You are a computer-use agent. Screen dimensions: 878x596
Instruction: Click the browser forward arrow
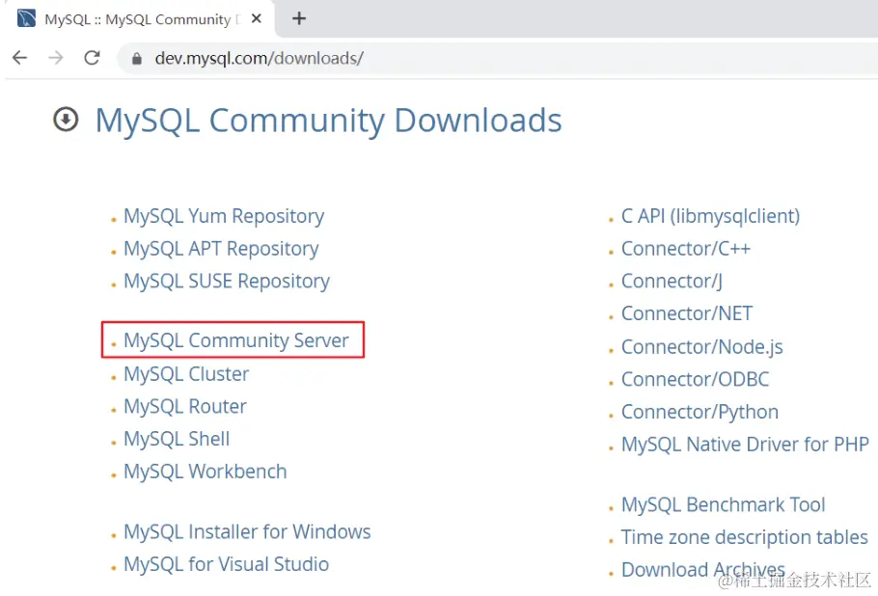click(56, 58)
